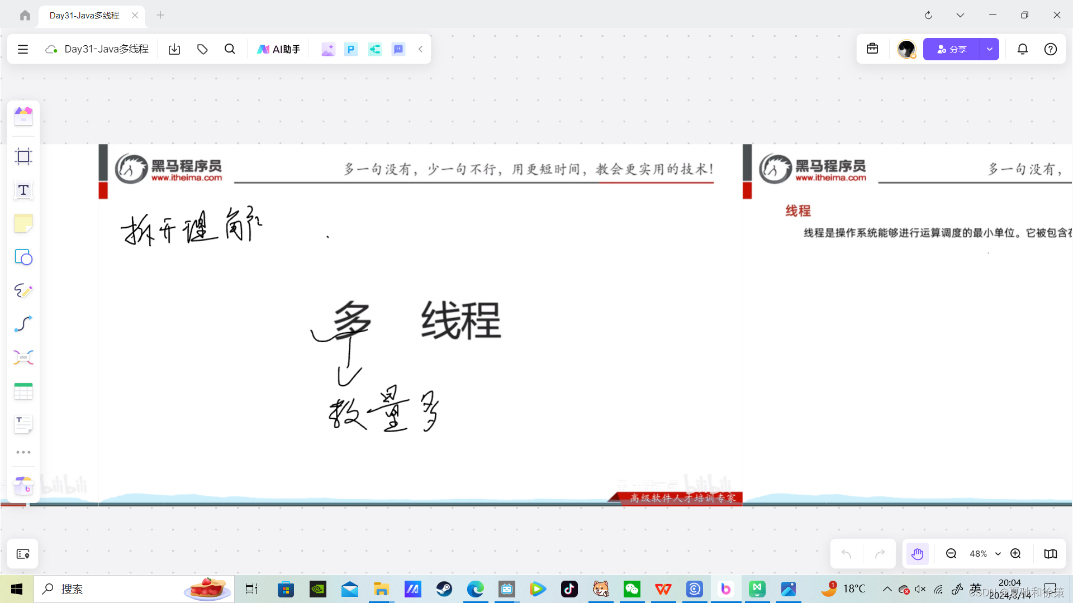The width and height of the screenshot is (1073, 603).
Task: Open the mind map tool
Action: click(23, 357)
